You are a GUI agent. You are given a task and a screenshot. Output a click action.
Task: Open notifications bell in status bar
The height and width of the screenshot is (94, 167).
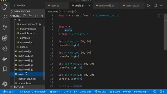[162, 92]
